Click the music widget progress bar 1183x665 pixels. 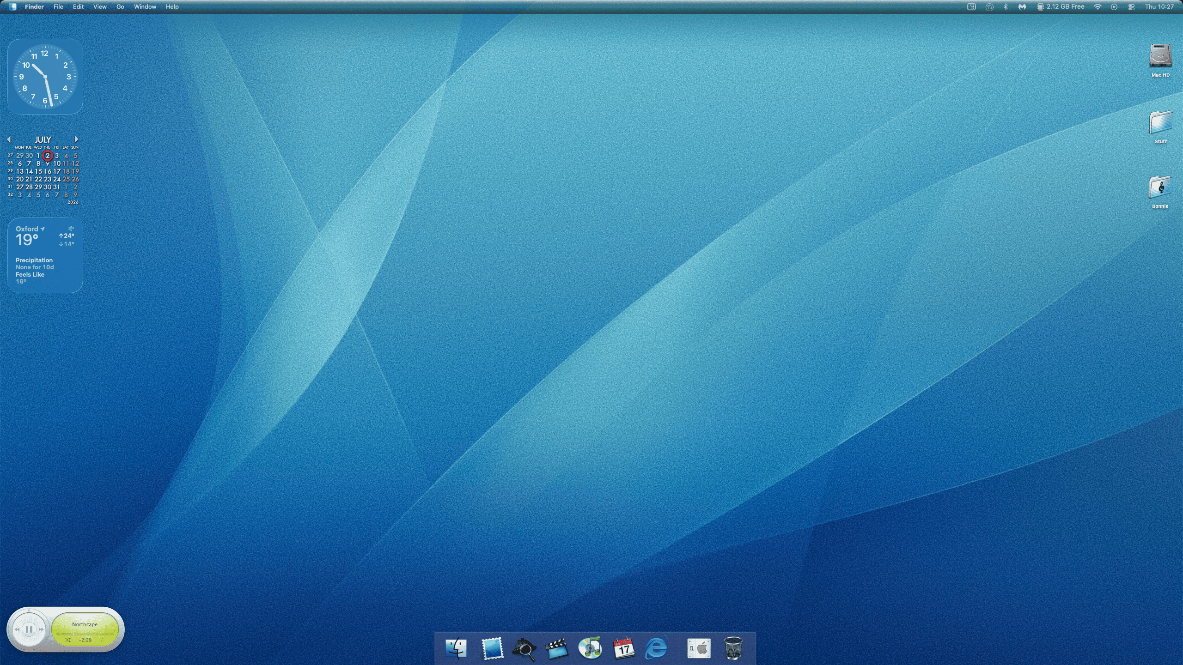(85, 634)
